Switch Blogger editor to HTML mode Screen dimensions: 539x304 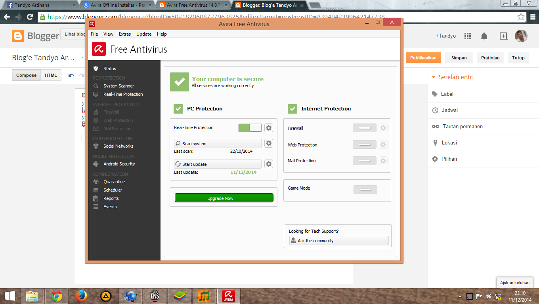[51, 75]
